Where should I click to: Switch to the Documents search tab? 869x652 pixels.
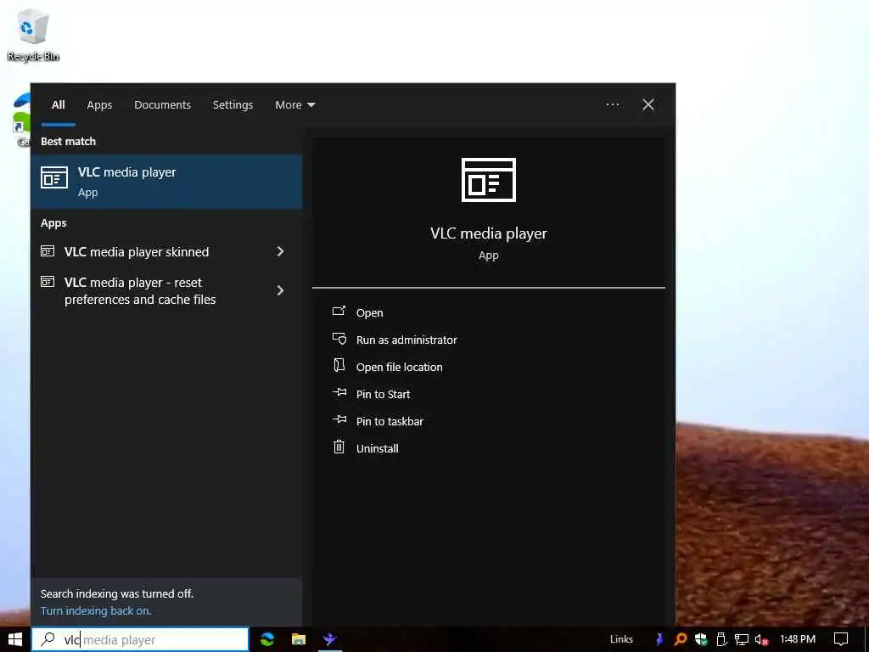pos(162,104)
